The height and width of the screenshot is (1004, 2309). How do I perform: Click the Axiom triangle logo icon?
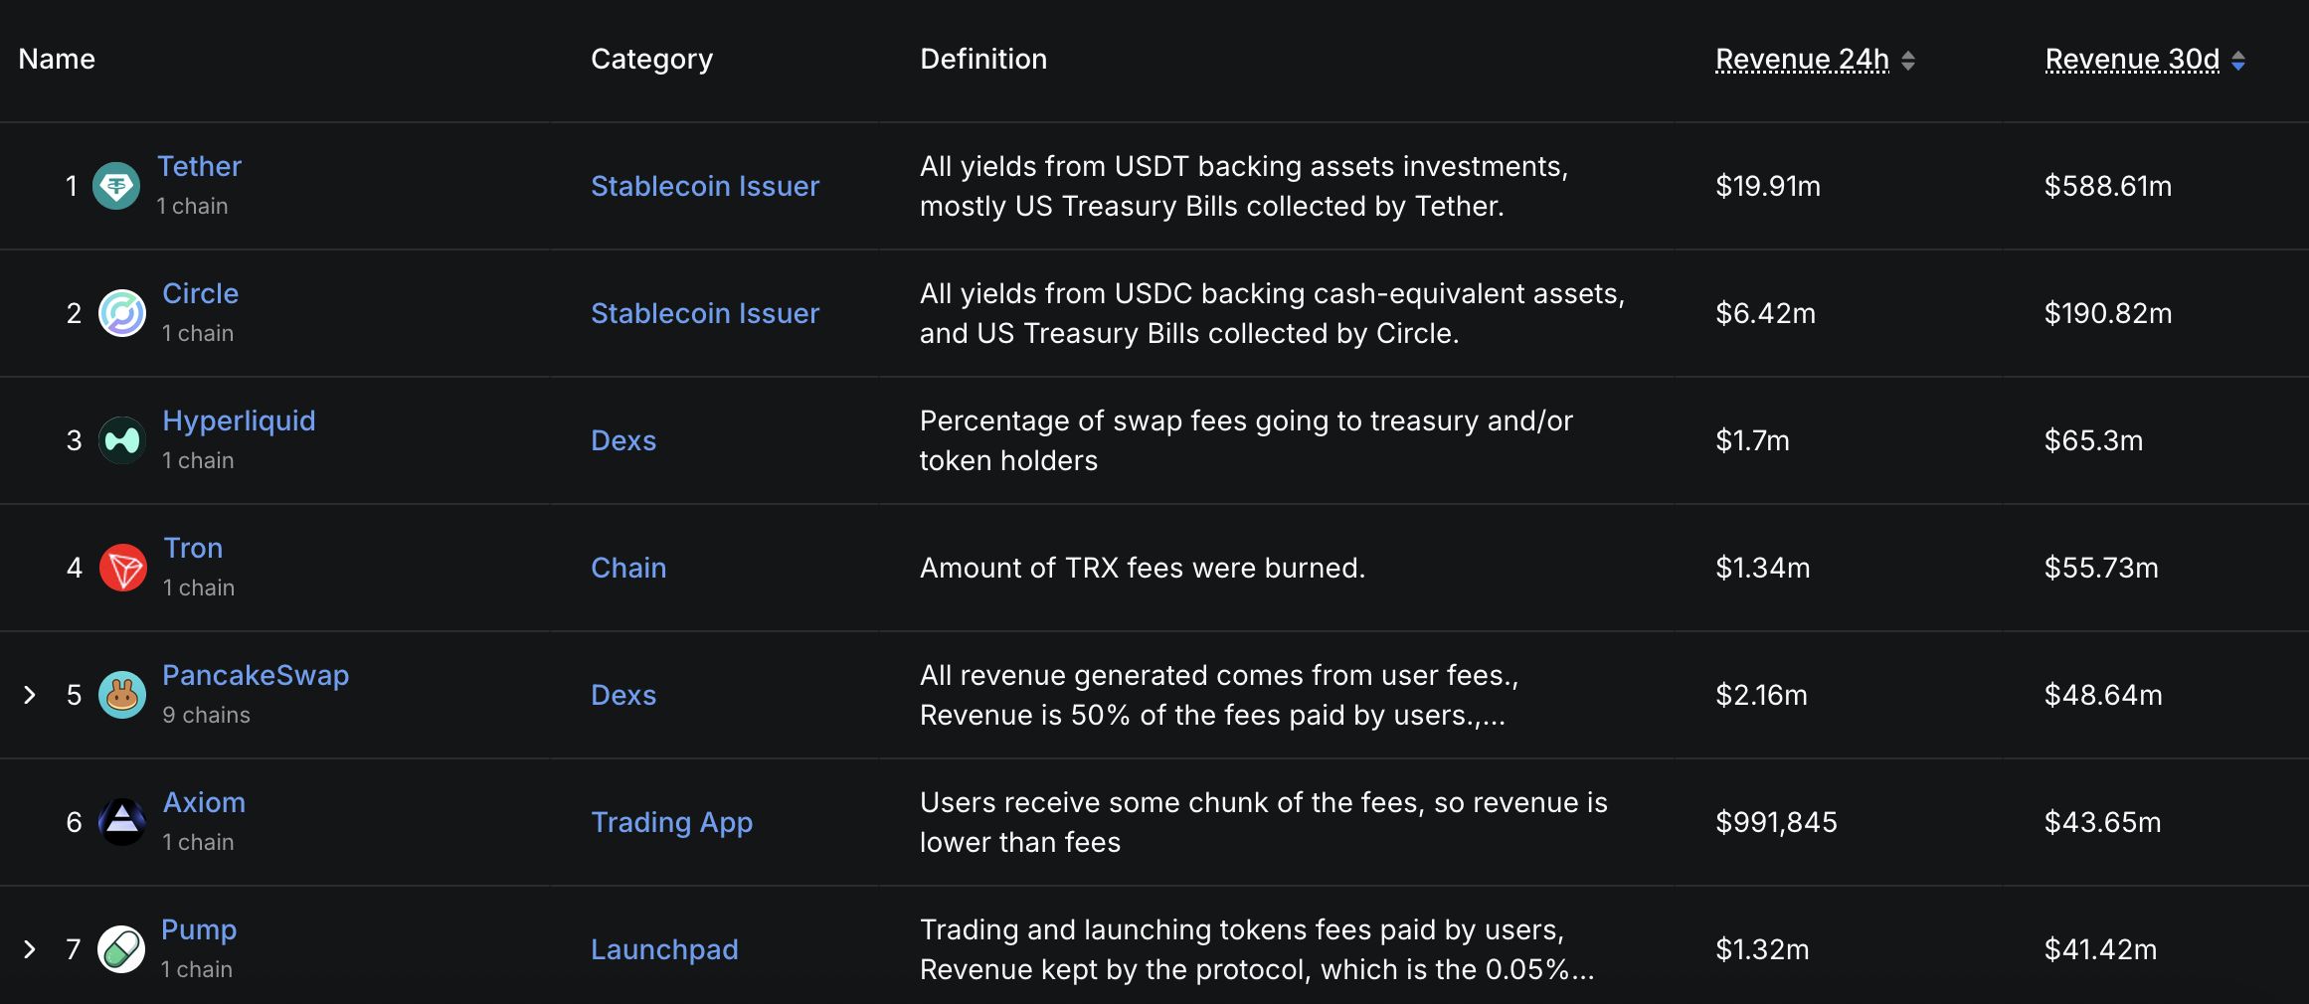coord(122,822)
